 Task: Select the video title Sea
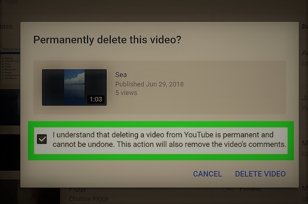click(121, 75)
